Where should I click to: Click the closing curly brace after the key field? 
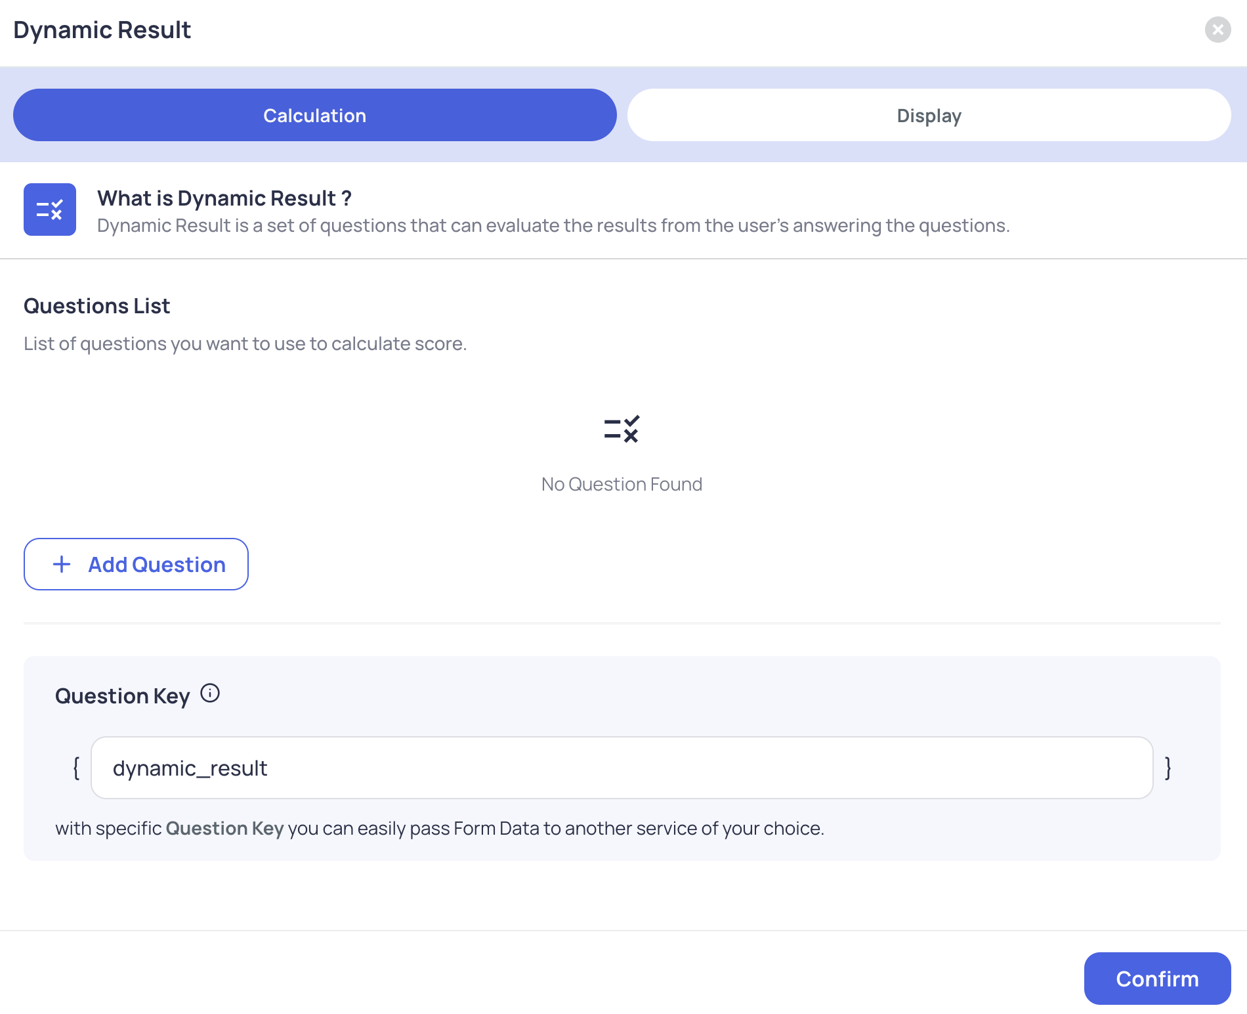coord(1168,768)
